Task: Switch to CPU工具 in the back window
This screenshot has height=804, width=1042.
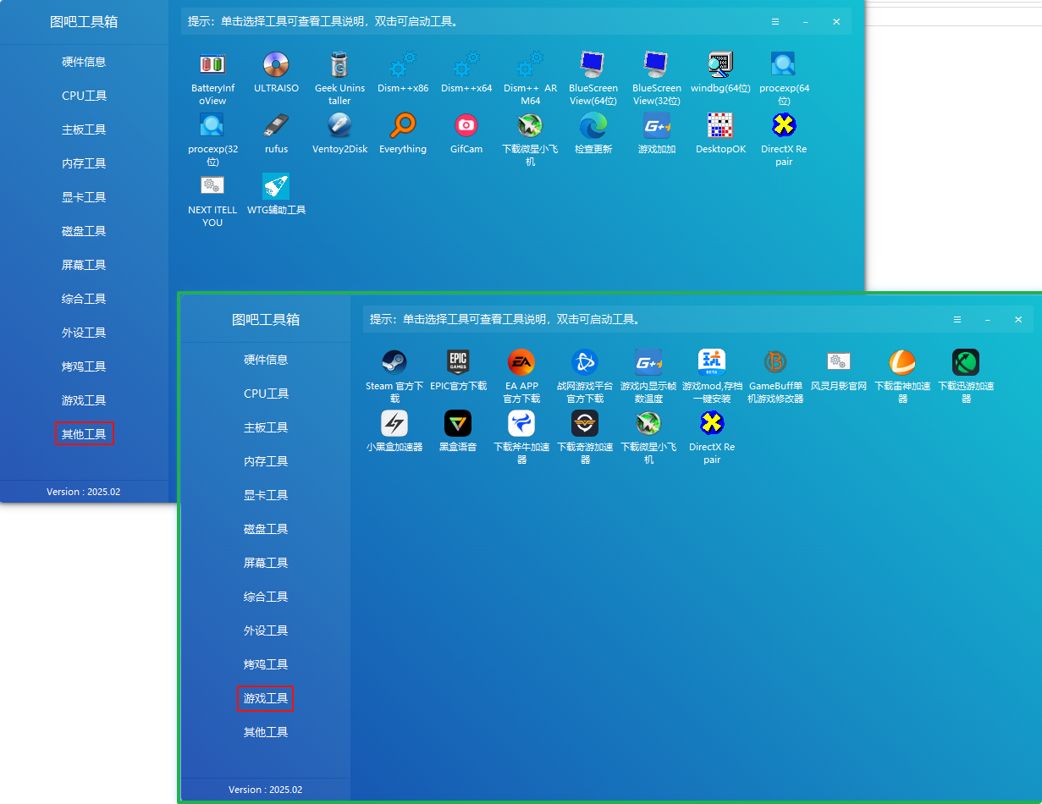Action: click(84, 96)
